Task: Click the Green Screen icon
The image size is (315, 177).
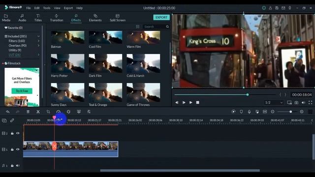Action: 79,112
